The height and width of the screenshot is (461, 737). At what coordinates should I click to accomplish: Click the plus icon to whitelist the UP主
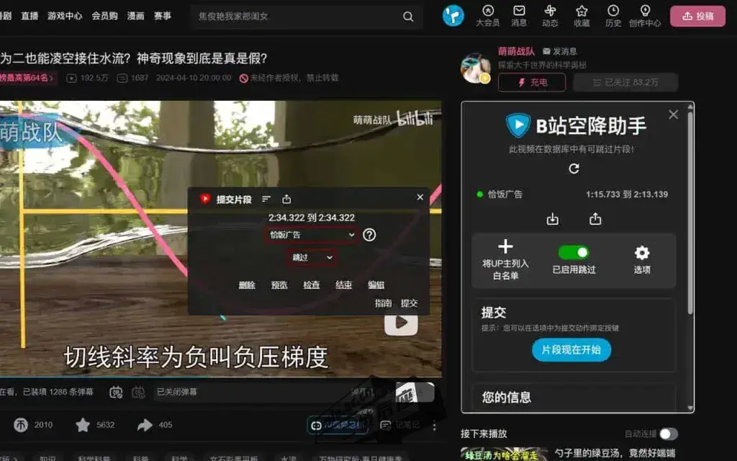tap(506, 246)
